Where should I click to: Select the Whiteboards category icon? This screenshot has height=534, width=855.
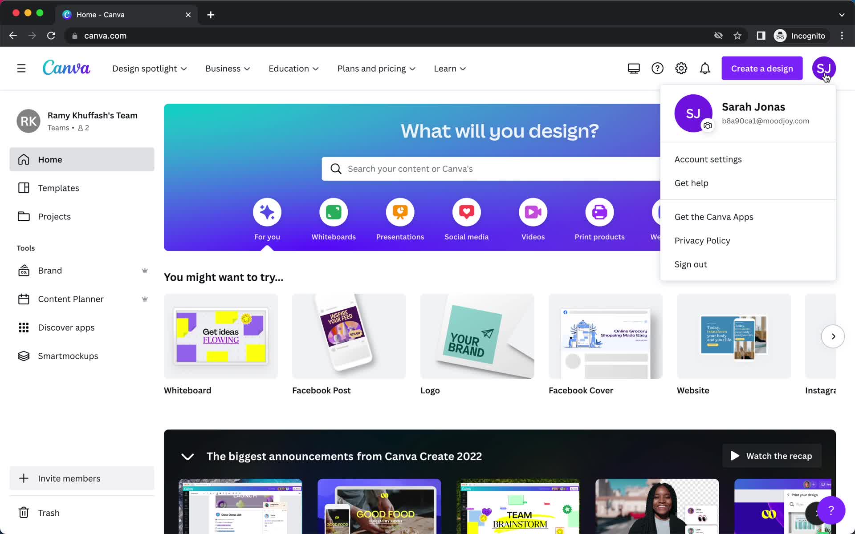point(334,212)
